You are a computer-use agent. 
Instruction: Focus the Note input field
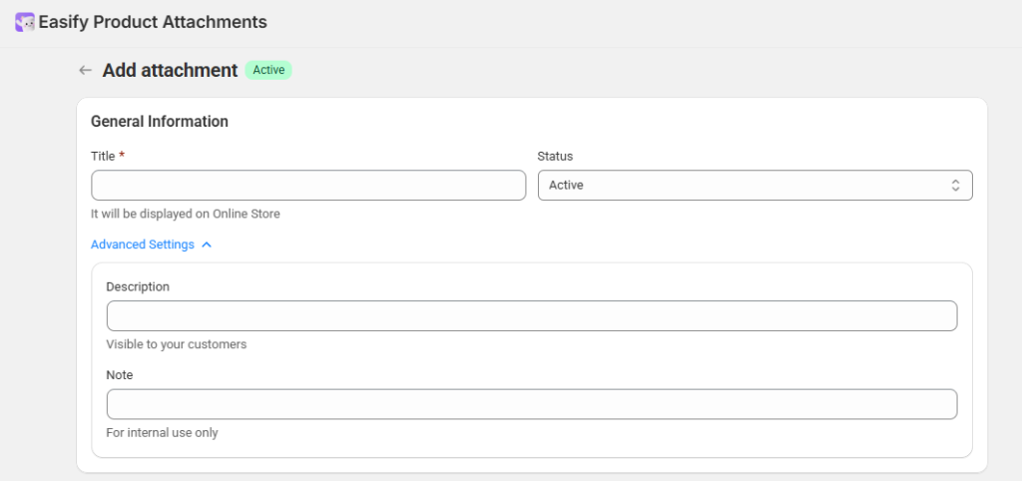point(532,404)
